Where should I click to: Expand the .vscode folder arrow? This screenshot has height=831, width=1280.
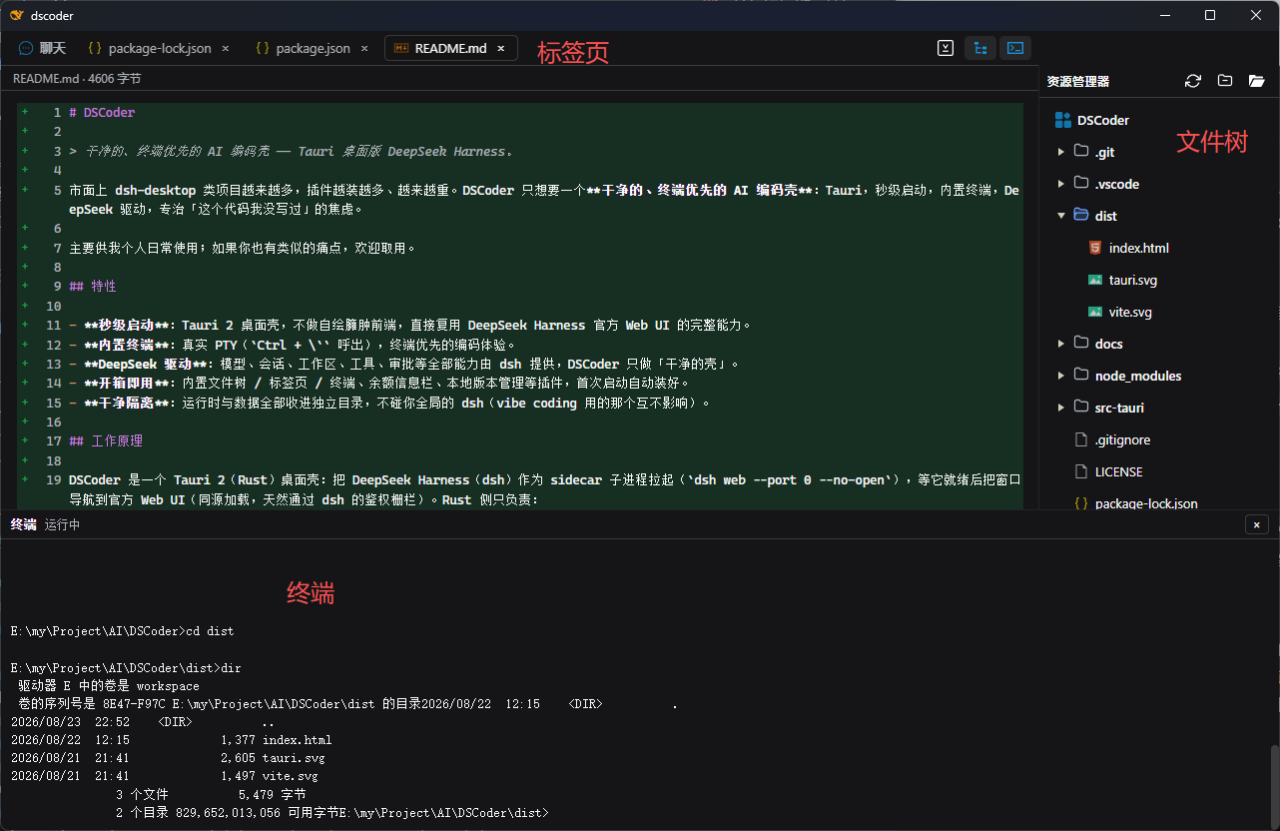[x=1061, y=184]
